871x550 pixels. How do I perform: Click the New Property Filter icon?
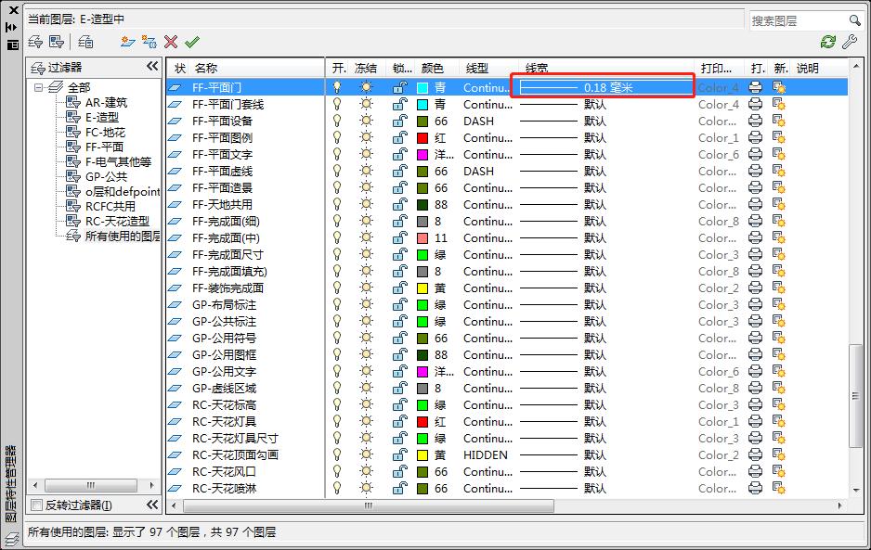click(35, 42)
